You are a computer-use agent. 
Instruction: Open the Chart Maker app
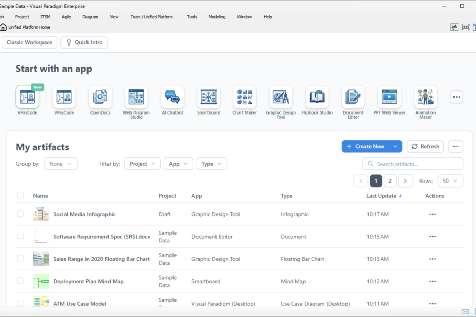tap(245, 97)
